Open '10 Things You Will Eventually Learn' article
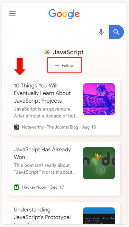The height and width of the screenshot is (227, 129). [42, 93]
